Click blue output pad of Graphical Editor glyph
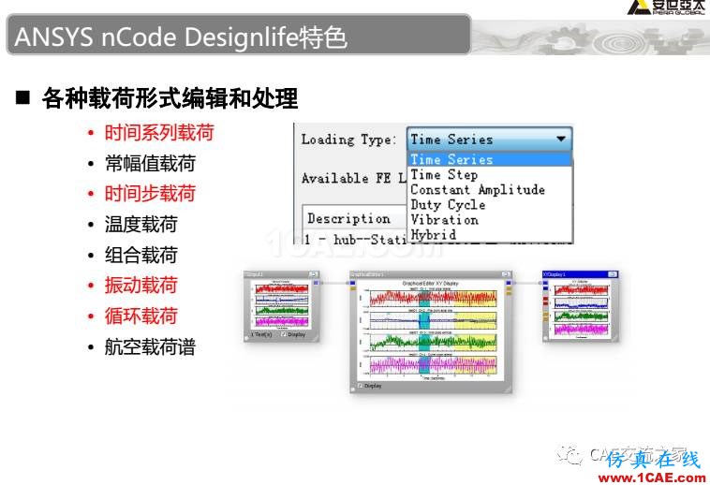This screenshot has width=710, height=485. point(509,283)
